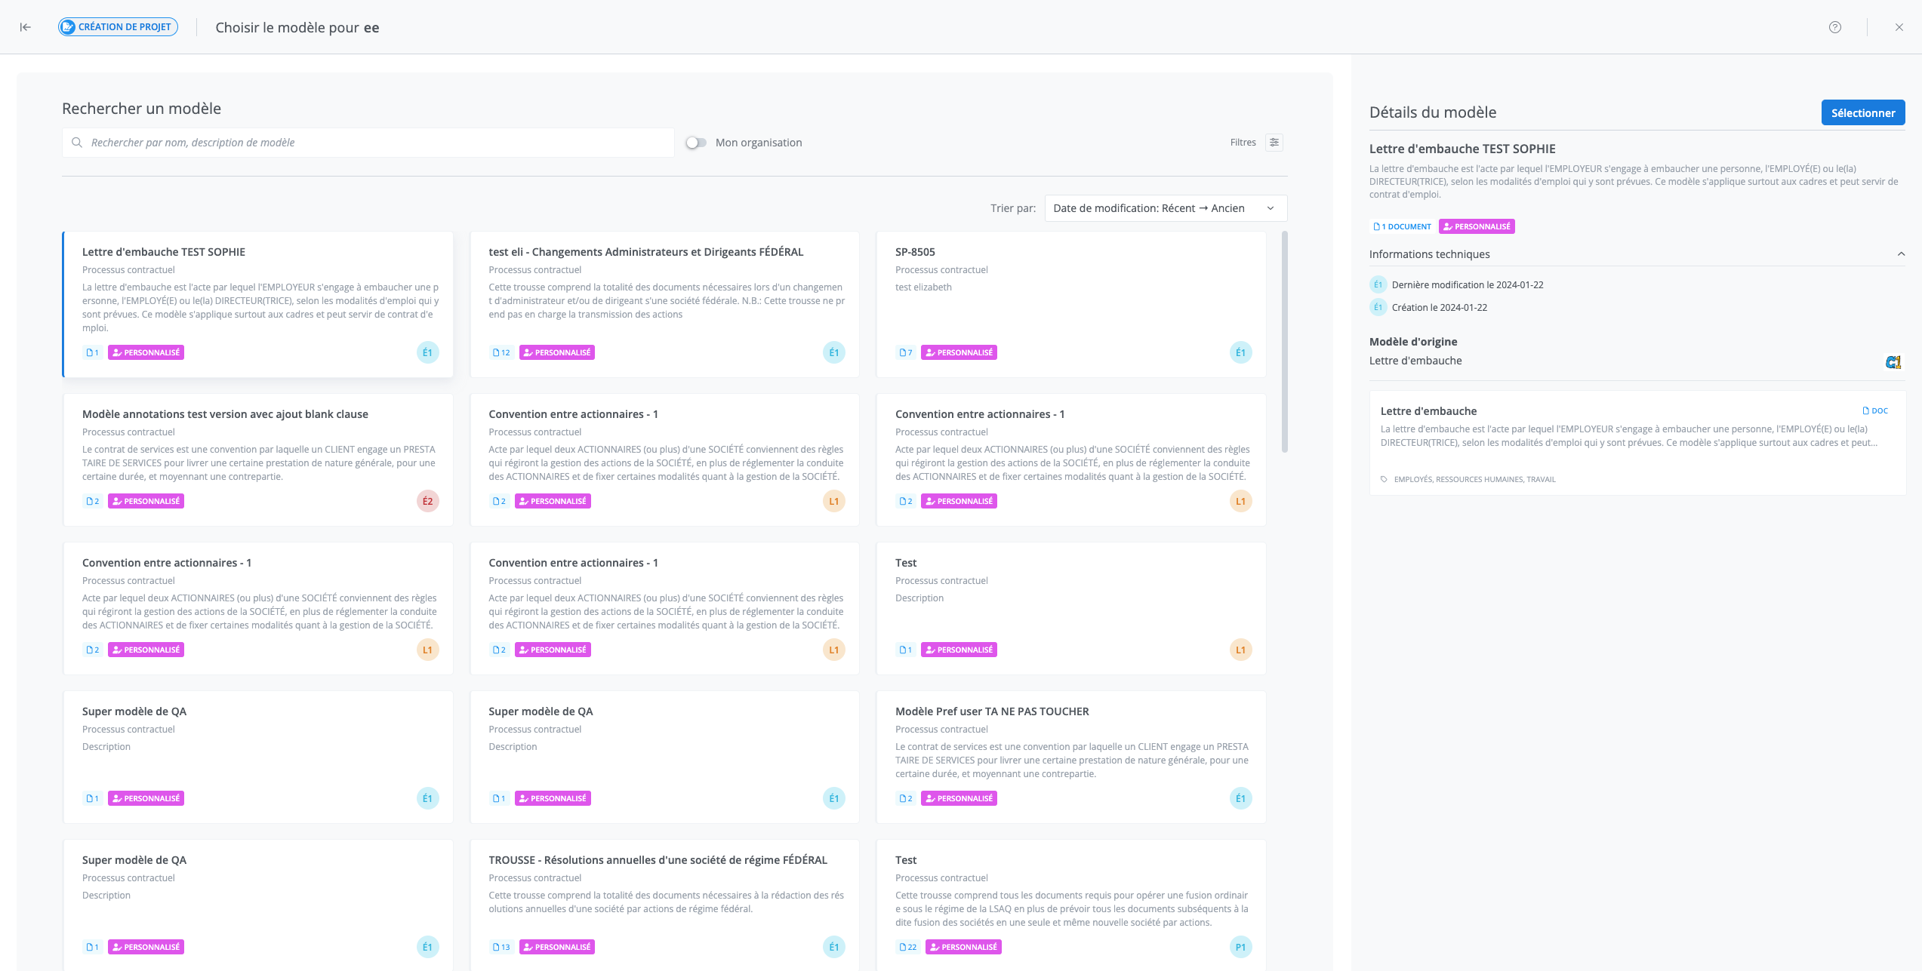Click the origin model logo icon
The width and height of the screenshot is (1922, 971).
pos(1893,362)
